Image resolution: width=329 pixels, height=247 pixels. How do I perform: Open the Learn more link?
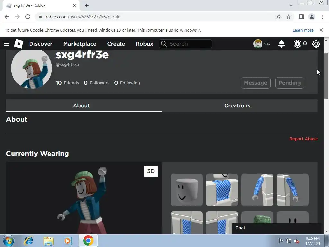tap(303, 30)
